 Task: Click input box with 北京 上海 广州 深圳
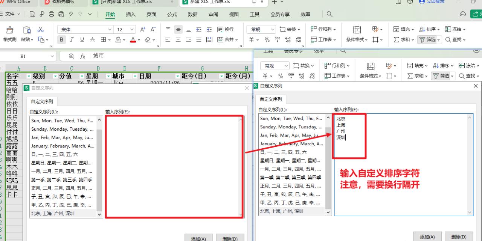pyautogui.click(x=404, y=165)
